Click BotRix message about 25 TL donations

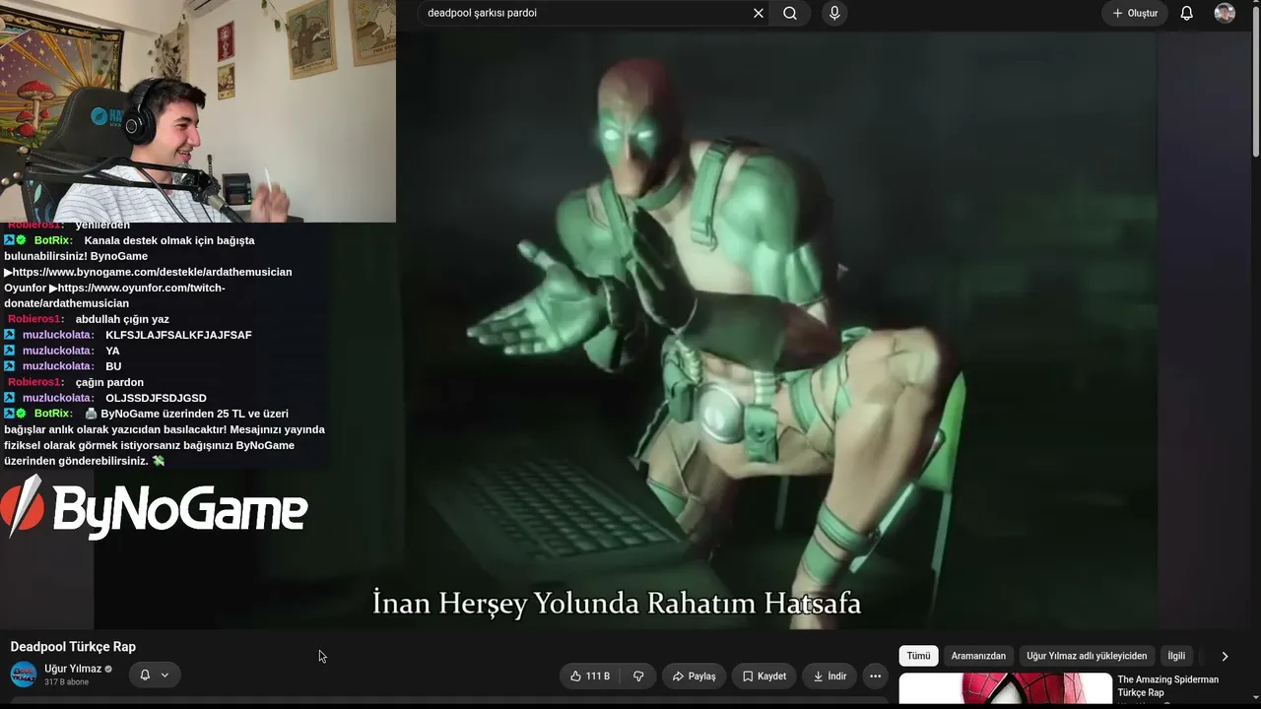coord(165,437)
